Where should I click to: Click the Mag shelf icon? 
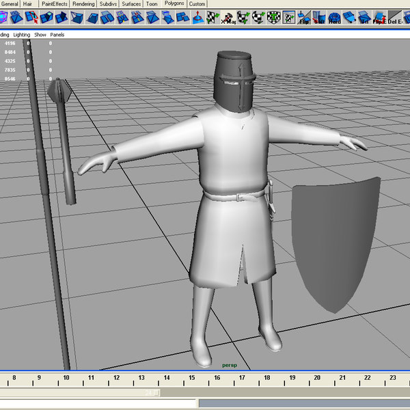click(228, 18)
